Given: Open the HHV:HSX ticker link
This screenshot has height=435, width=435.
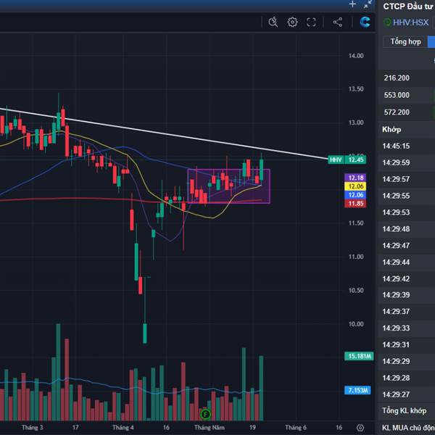Looking at the screenshot, I should (x=411, y=22).
